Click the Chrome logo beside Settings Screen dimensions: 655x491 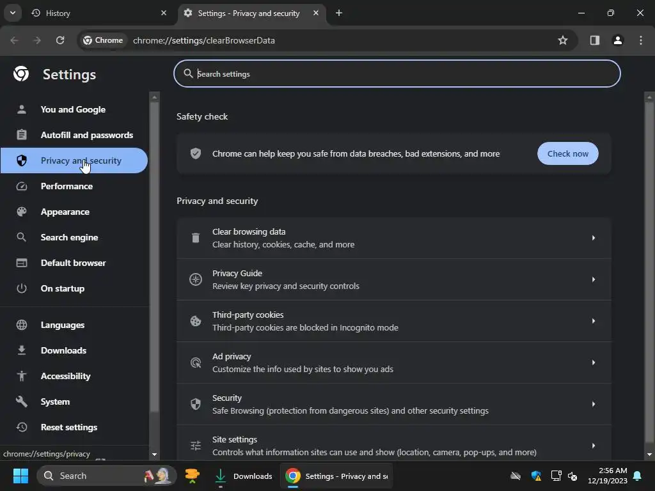tap(21, 74)
